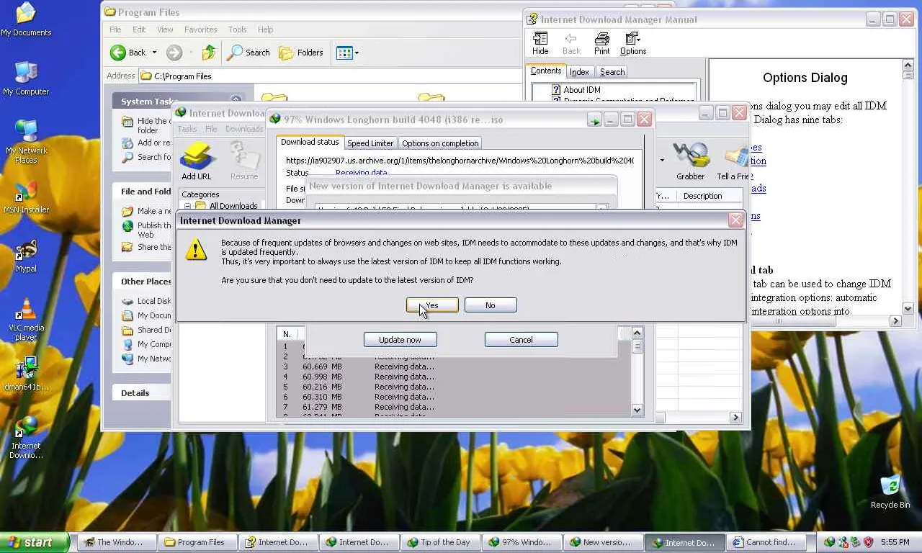Click the Update now button
Screen dimensions: 922x553
(400, 340)
